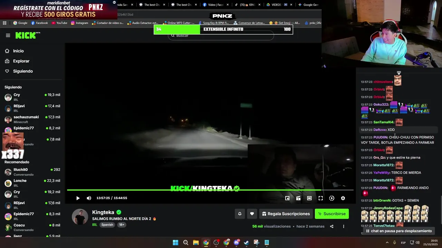Click the green Suscribirse button
This screenshot has height=248, width=442.
click(332, 214)
